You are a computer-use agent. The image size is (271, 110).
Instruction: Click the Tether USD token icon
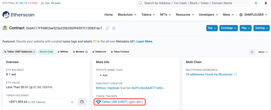pos(98,102)
